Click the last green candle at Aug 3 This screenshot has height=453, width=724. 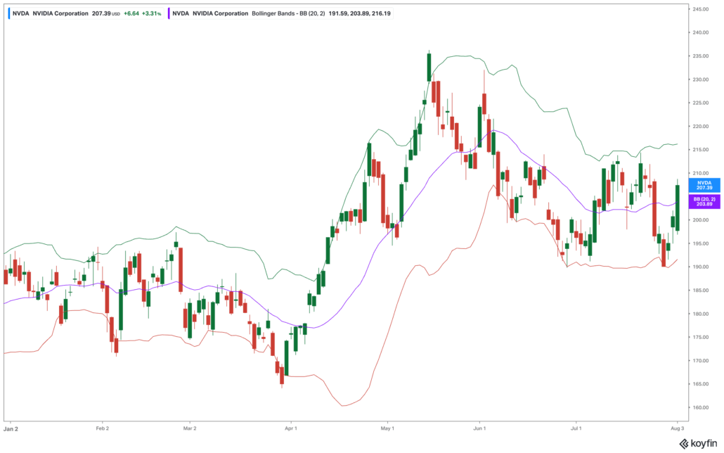tap(678, 208)
